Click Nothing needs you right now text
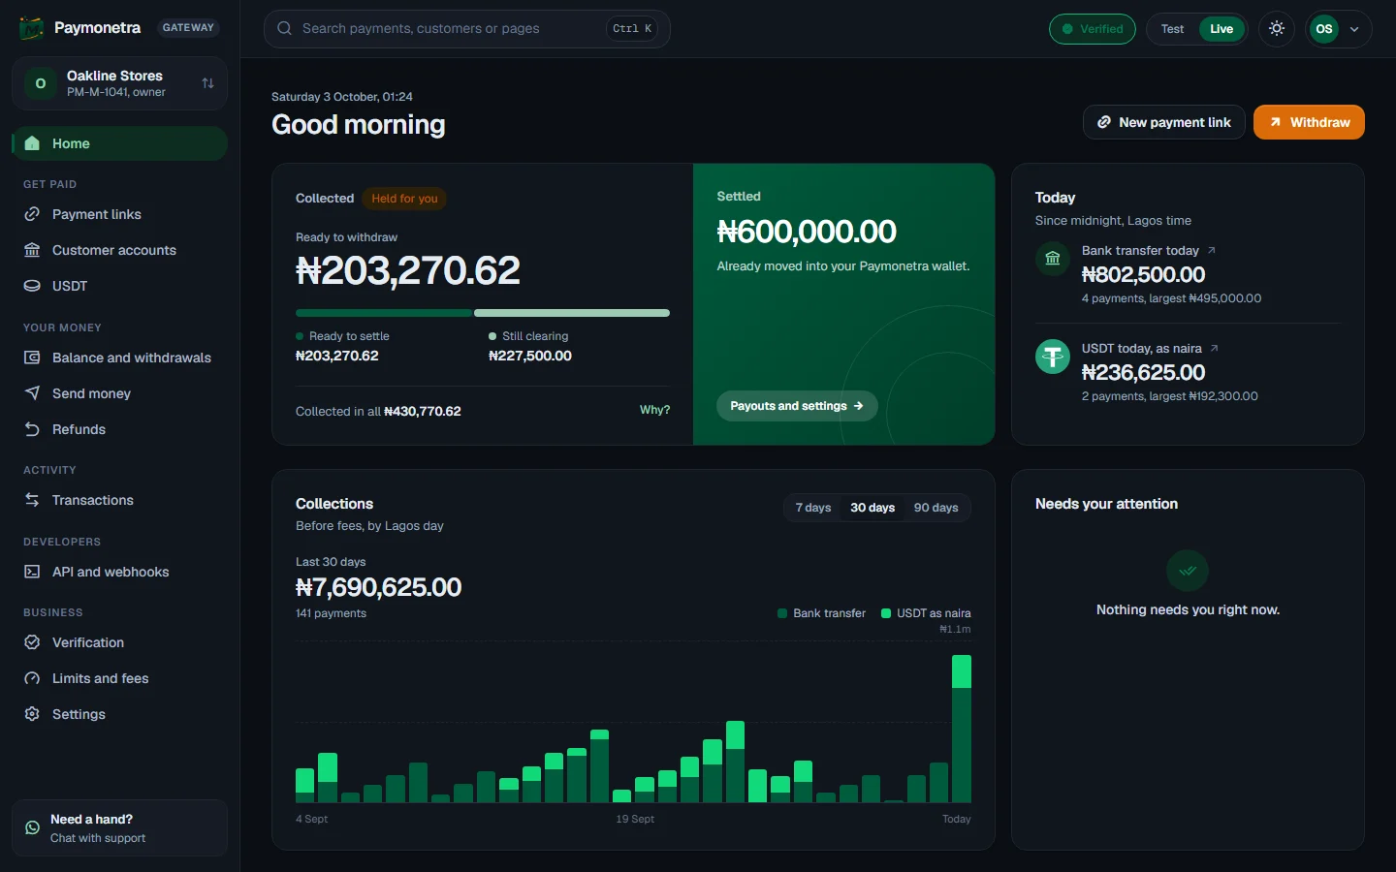 click(x=1188, y=609)
